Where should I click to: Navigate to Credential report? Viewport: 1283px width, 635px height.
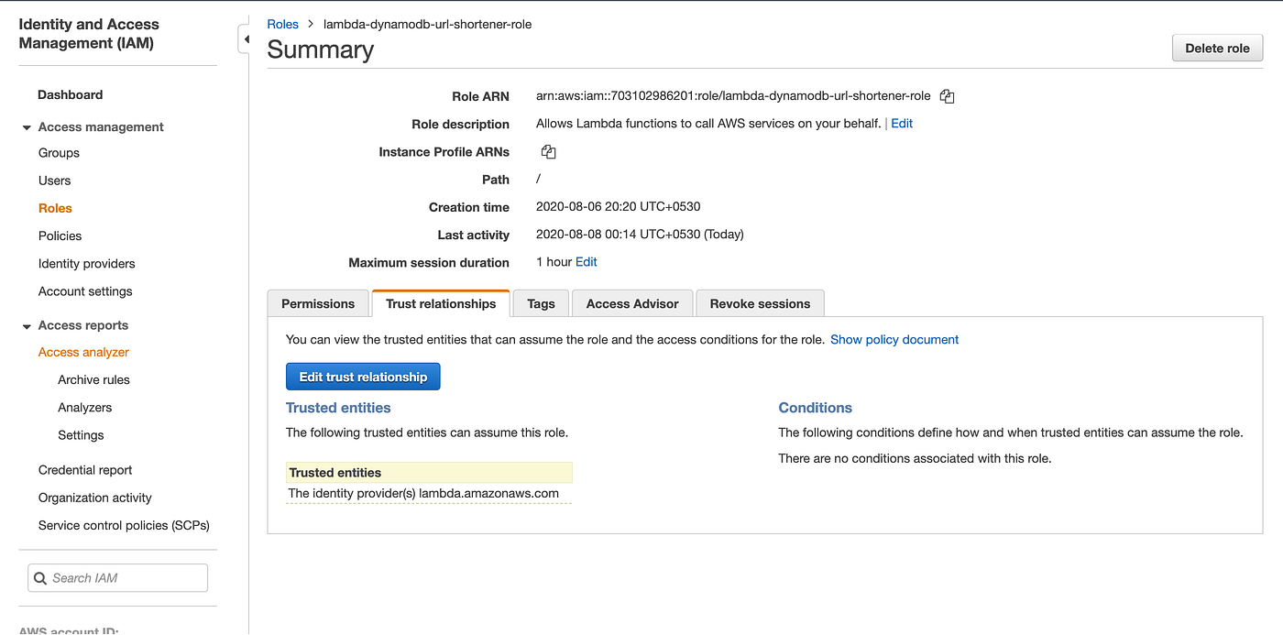(84, 469)
